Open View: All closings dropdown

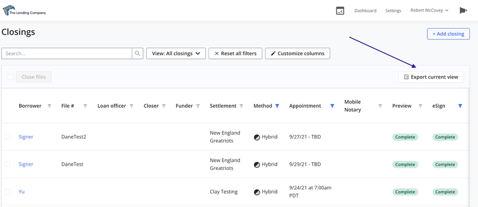click(x=176, y=53)
